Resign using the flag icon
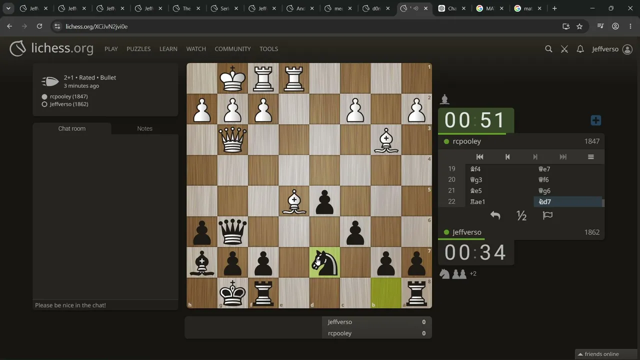The image size is (640, 360). pyautogui.click(x=547, y=215)
